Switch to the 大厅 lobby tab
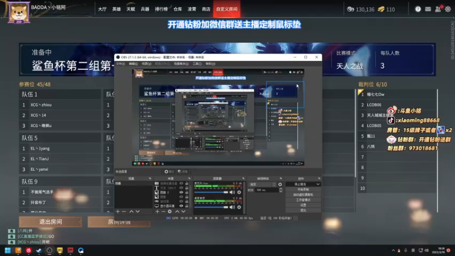The height and width of the screenshot is (256, 455). click(102, 9)
